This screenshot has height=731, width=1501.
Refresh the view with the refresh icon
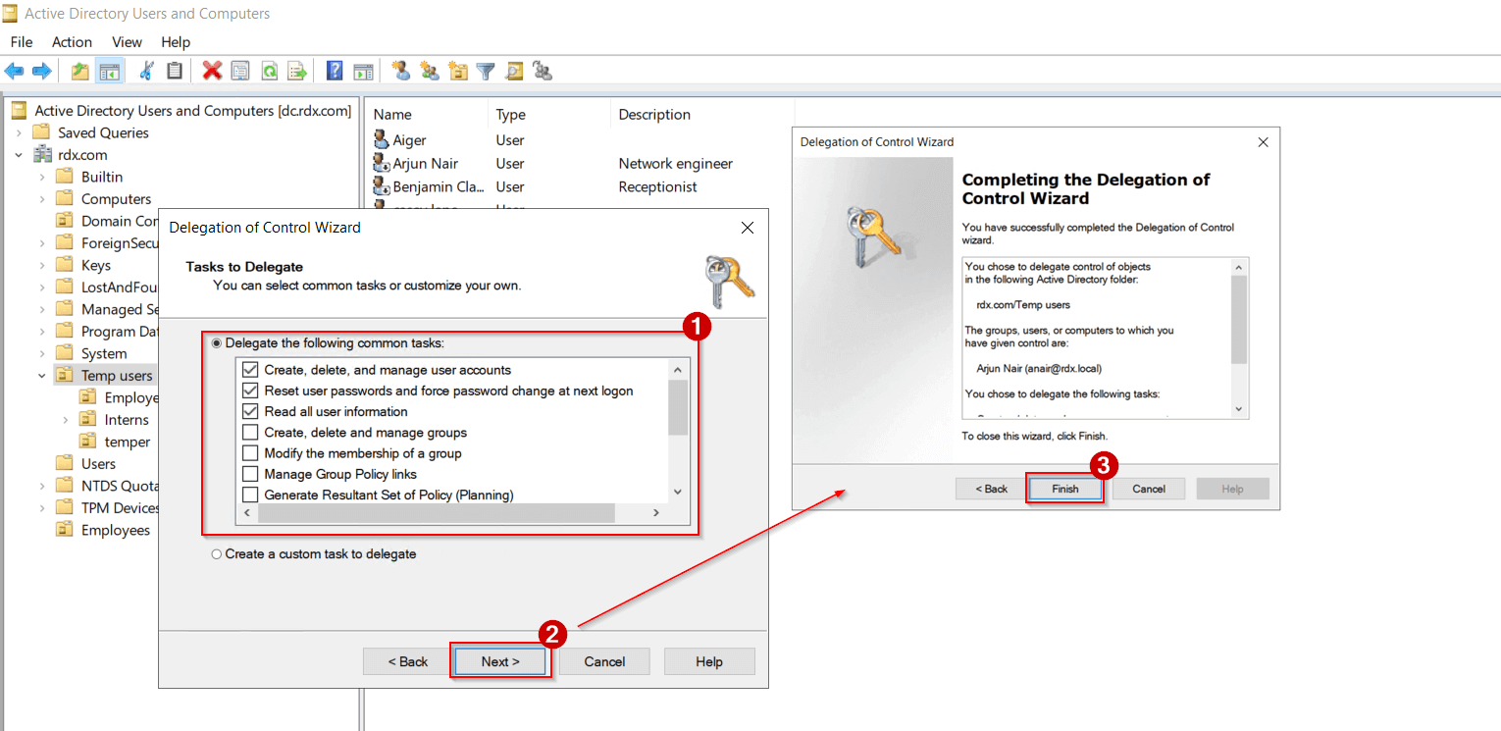pos(270,70)
